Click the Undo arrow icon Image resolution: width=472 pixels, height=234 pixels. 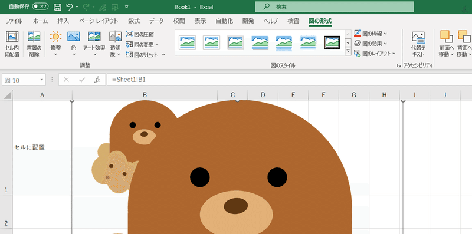pos(69,6)
